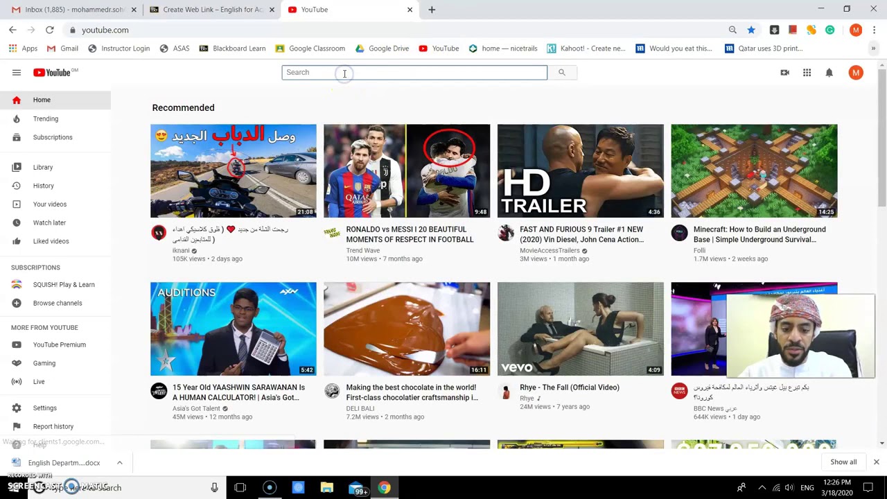Focus the YouTube search field
Screen dimensions: 887x499
pyautogui.click(x=414, y=72)
